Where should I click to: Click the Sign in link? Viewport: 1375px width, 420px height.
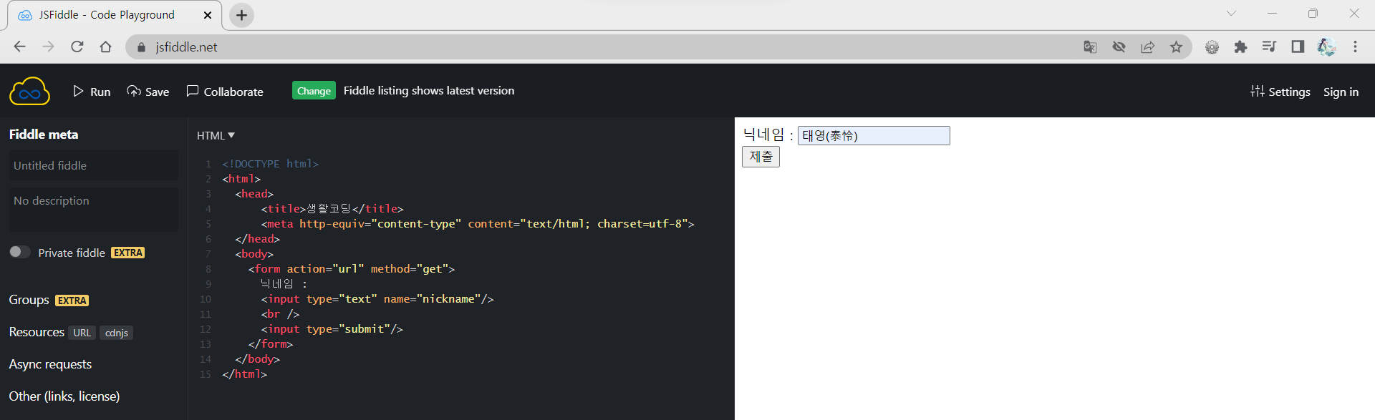[1341, 92]
